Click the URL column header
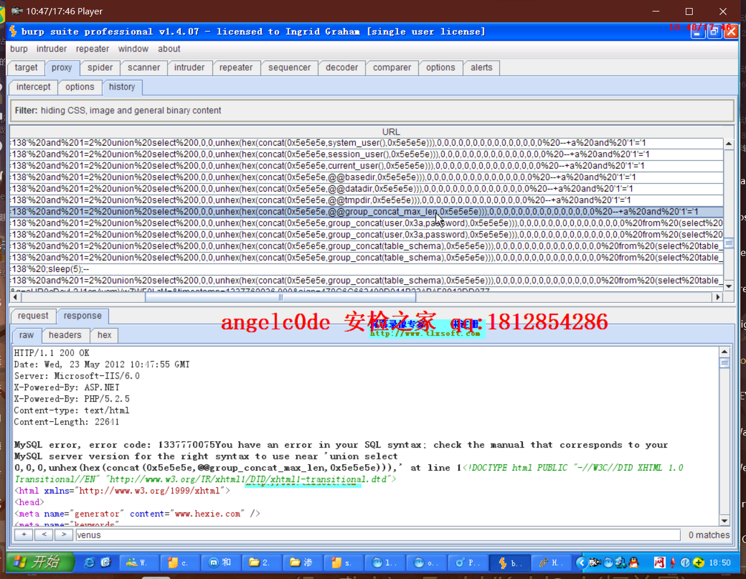The height and width of the screenshot is (579, 746). click(391, 132)
